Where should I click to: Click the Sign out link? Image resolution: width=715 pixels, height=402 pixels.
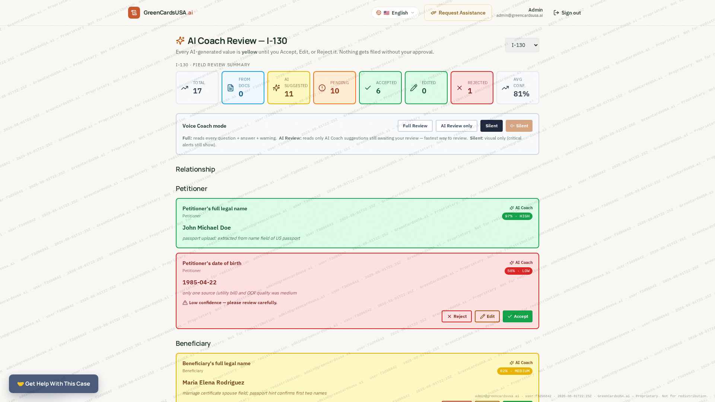click(x=567, y=13)
